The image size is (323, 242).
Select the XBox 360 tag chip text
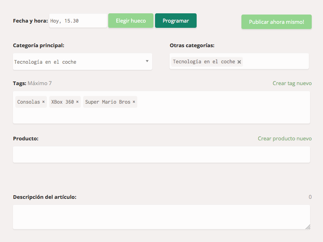[x=63, y=102]
